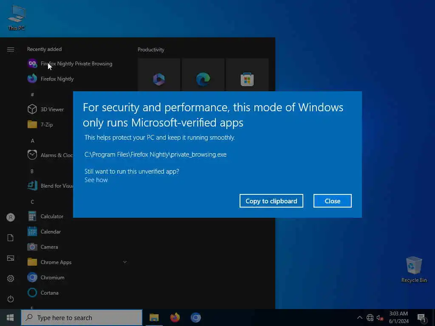435x326 pixels.
Task: Expand Chrome Apps folder chevron
Action: point(125,262)
